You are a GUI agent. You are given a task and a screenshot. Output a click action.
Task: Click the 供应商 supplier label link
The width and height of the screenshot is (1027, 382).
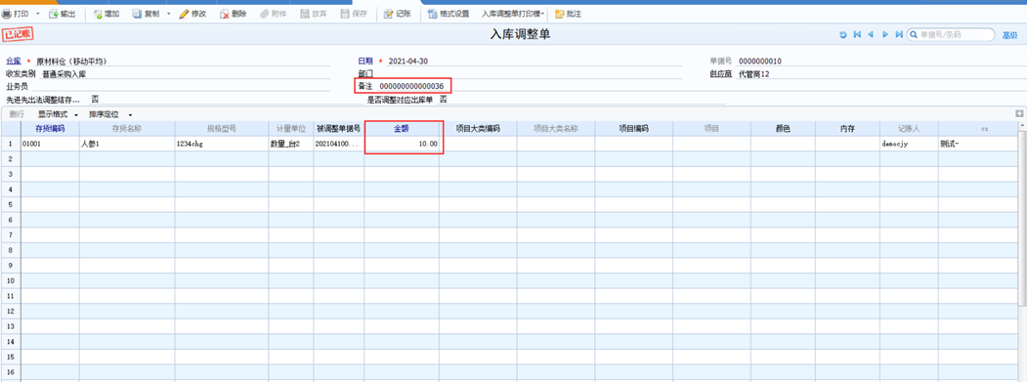tap(720, 74)
